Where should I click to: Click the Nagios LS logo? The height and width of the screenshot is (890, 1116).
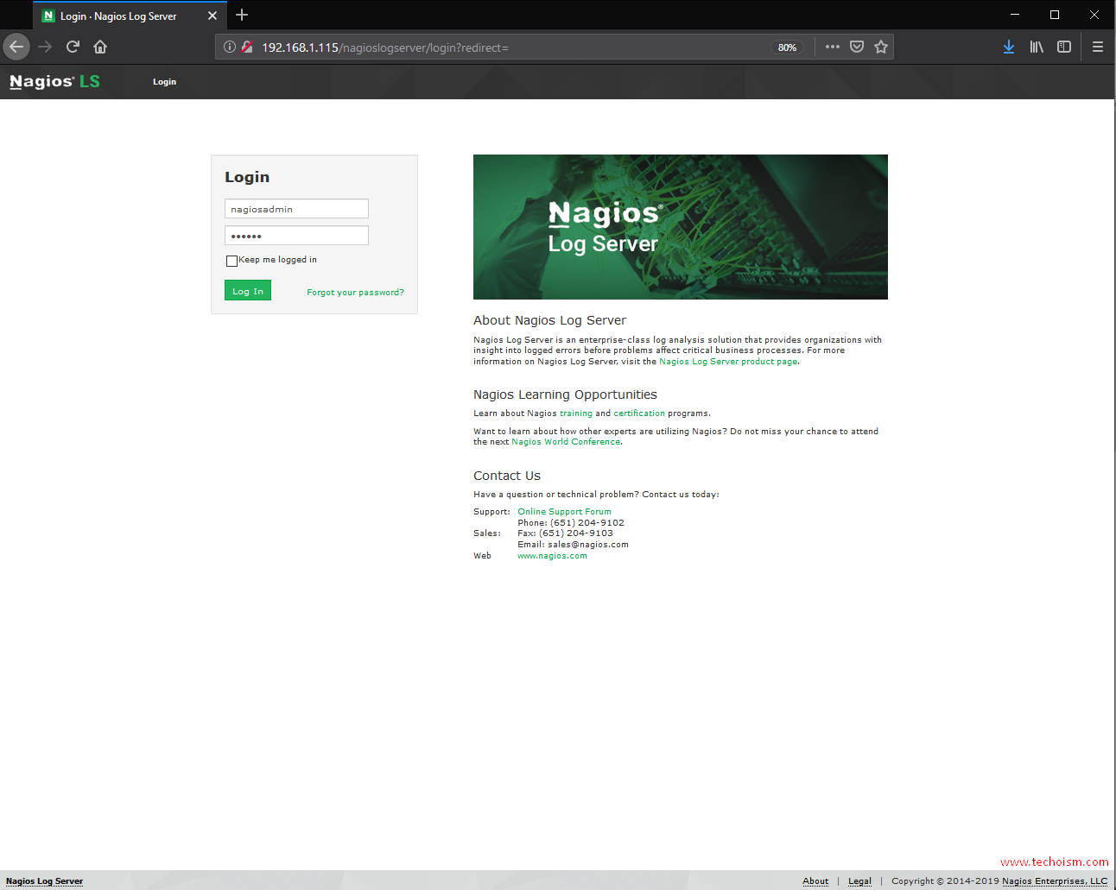[54, 81]
